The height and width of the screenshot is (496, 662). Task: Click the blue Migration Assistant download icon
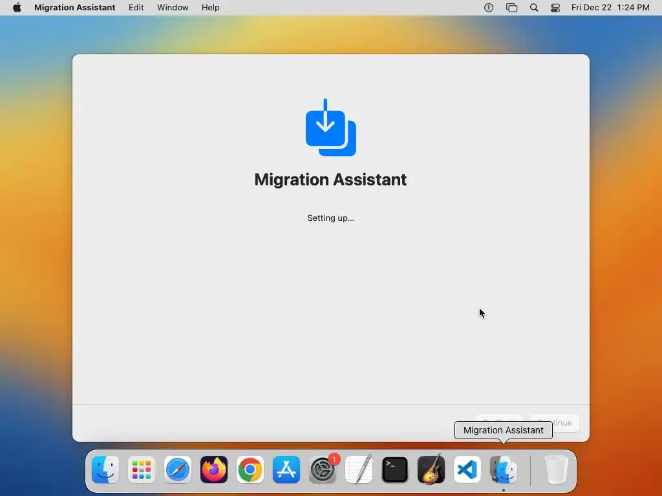pos(330,127)
